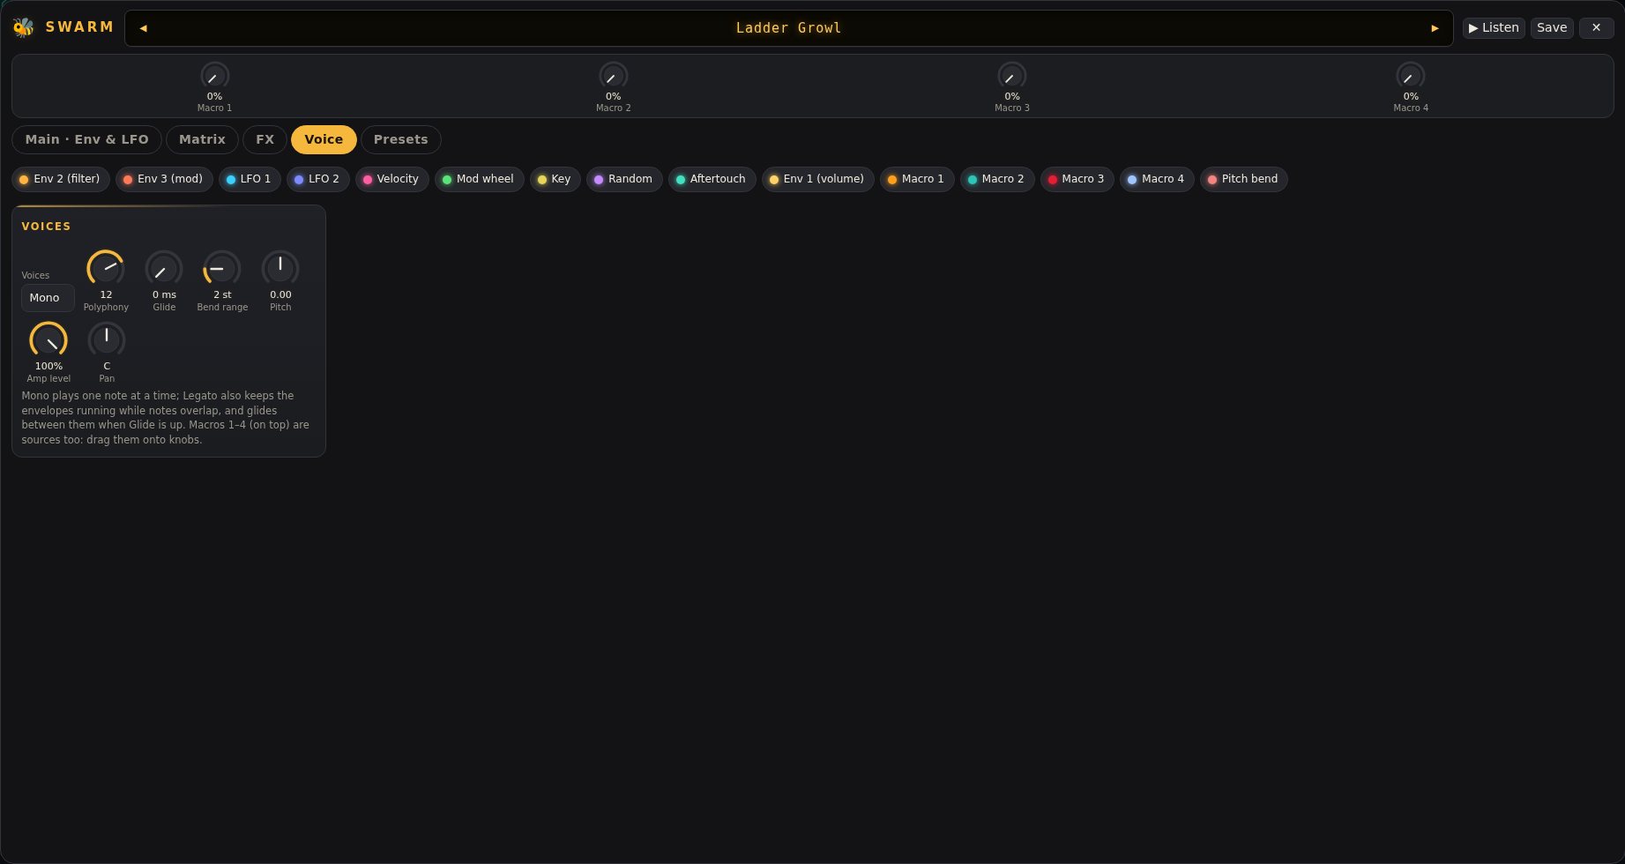Image resolution: width=1625 pixels, height=864 pixels.
Task: Go to next preset with right arrow
Action: [x=1435, y=28]
